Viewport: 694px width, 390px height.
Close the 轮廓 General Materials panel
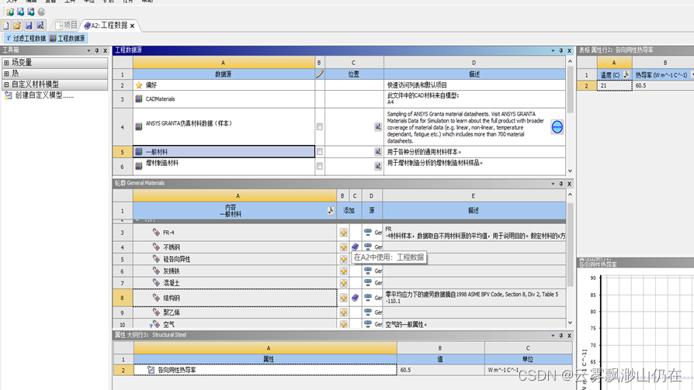[x=570, y=184]
